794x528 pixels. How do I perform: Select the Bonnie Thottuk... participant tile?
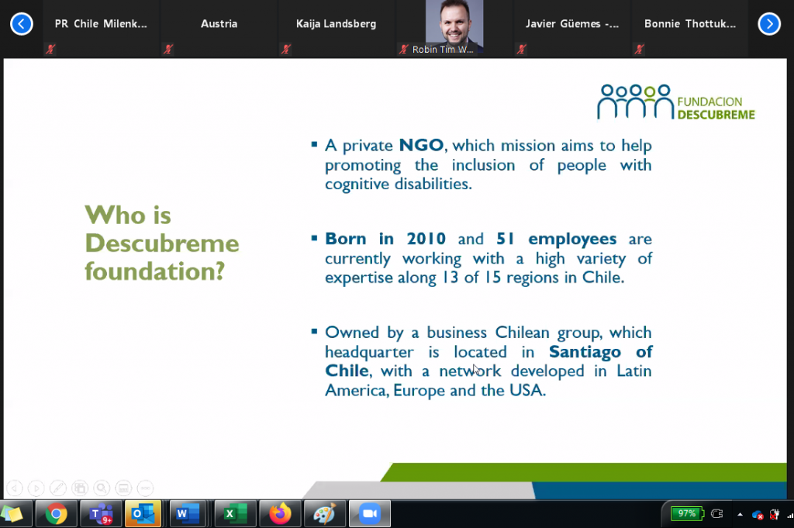pos(689,29)
